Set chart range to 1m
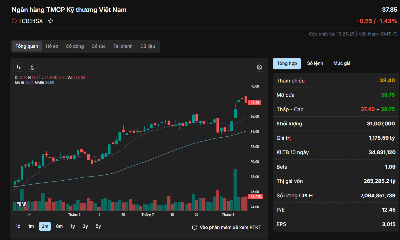Screen dimensions: 400x240 pos(31,226)
